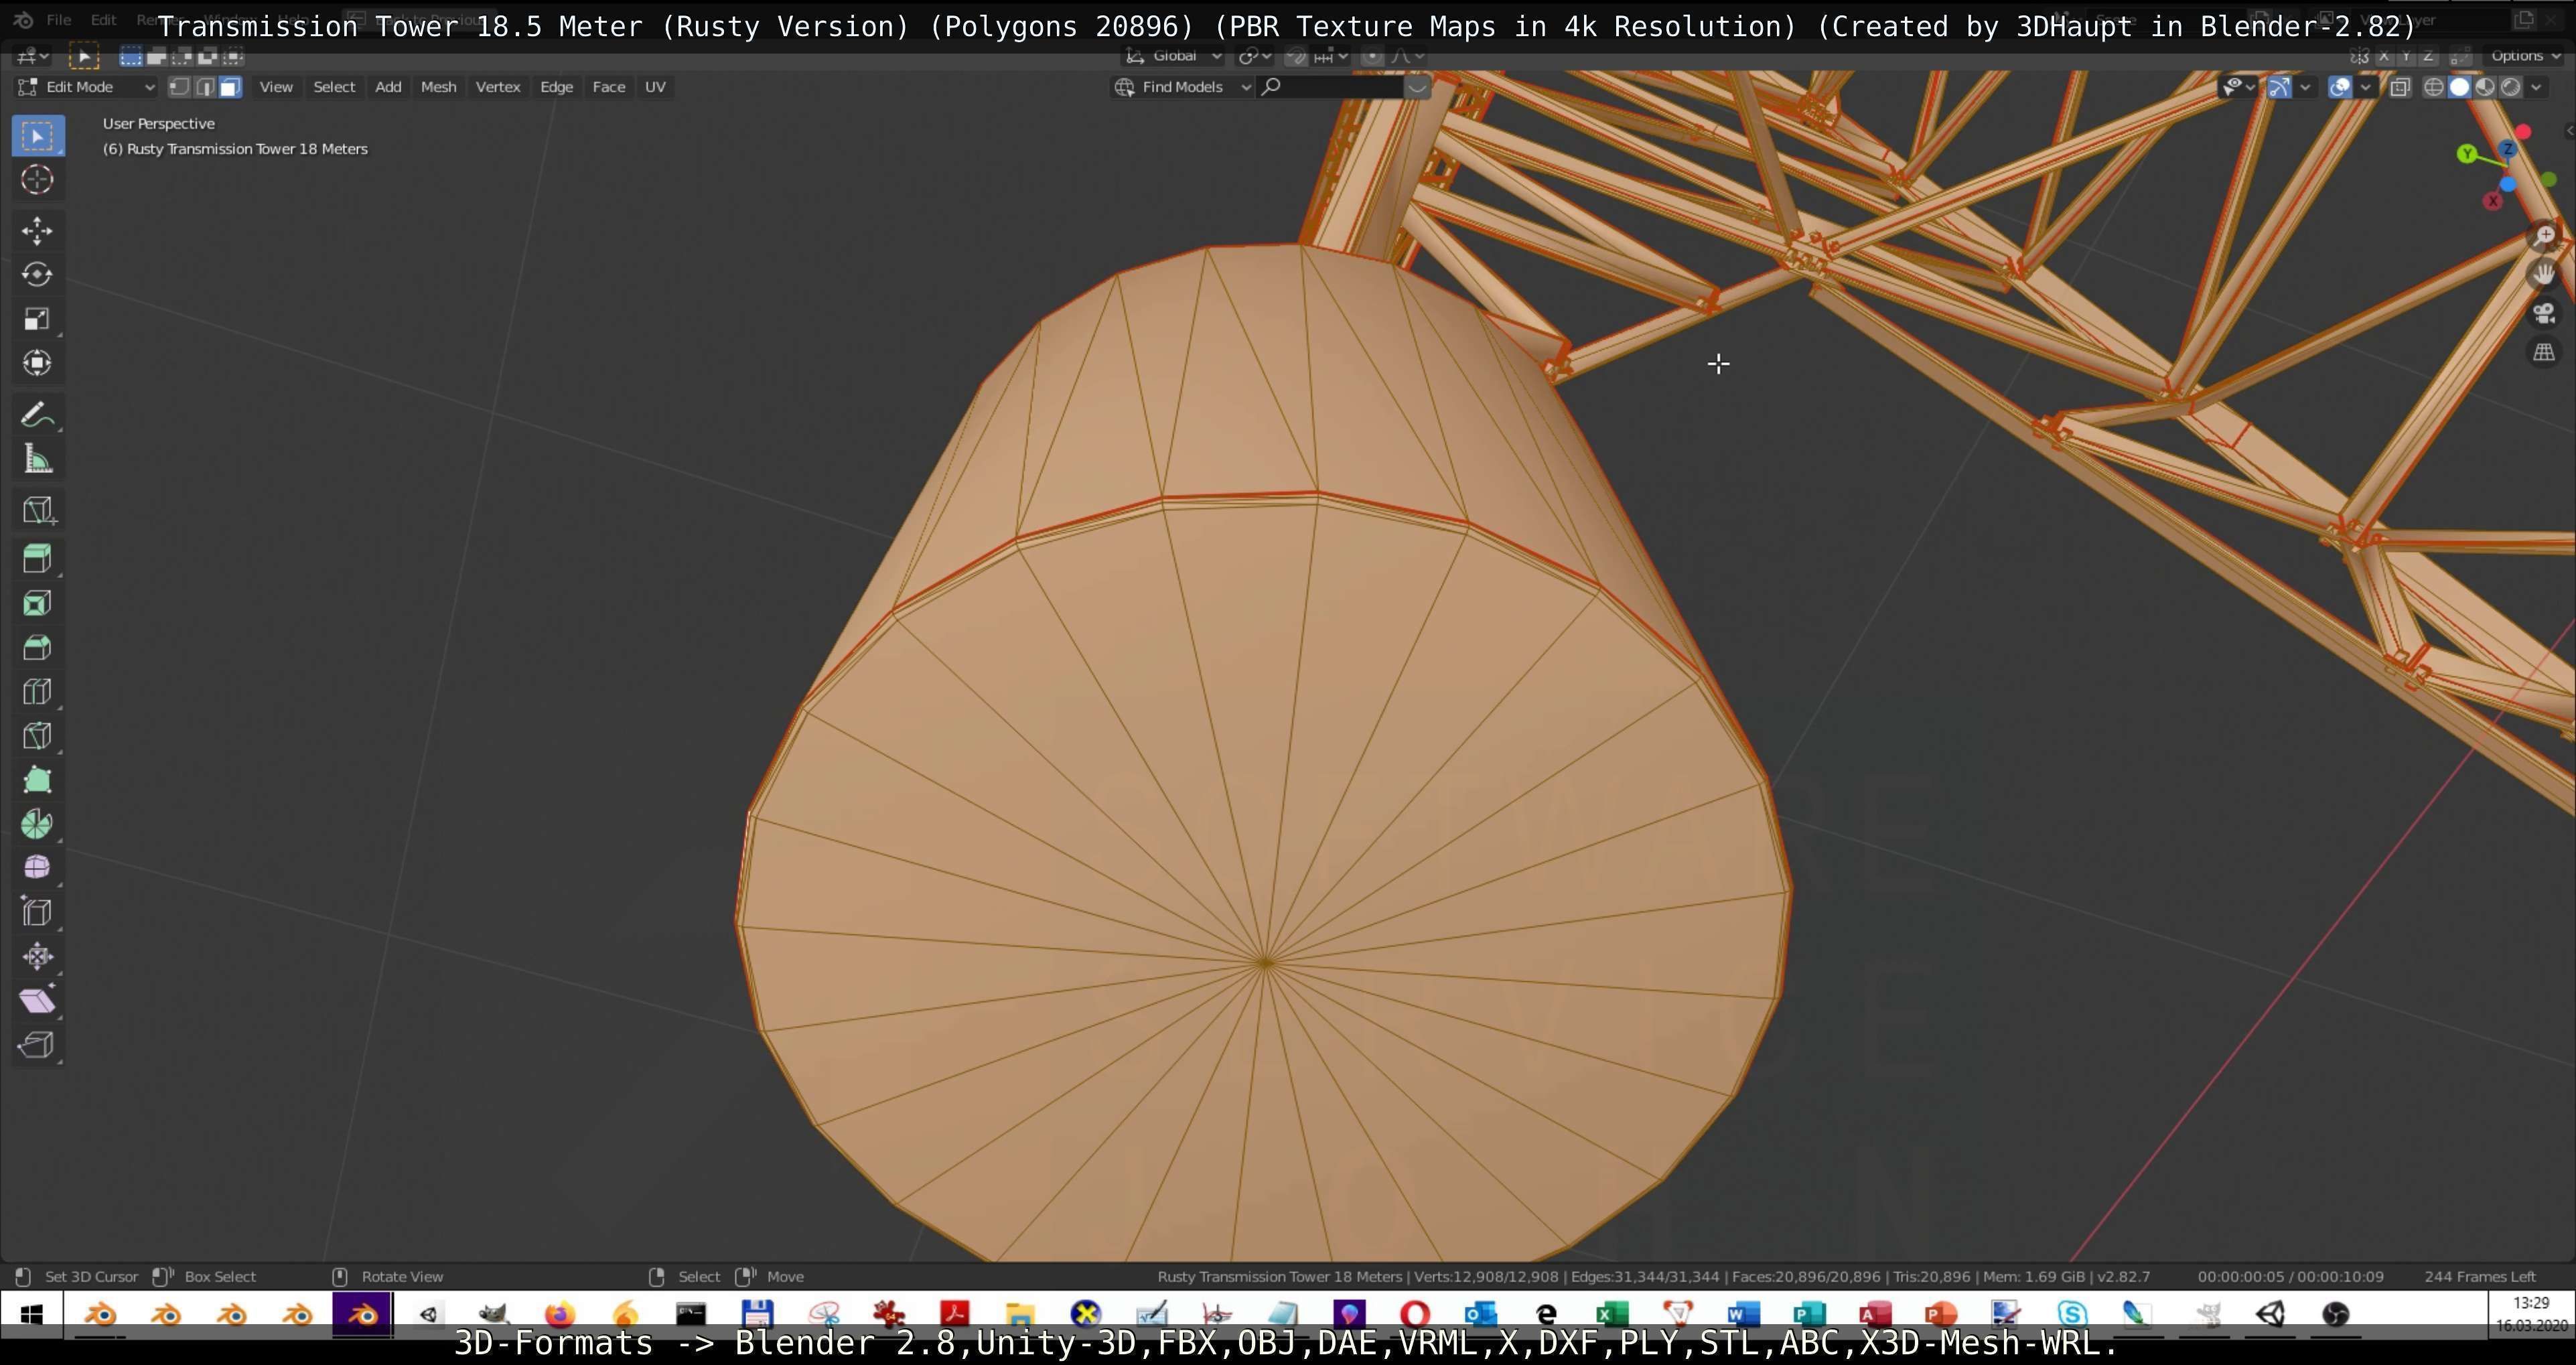Open Global transform orientation dropdown
The width and height of the screenshot is (2576, 1365).
point(1173,56)
